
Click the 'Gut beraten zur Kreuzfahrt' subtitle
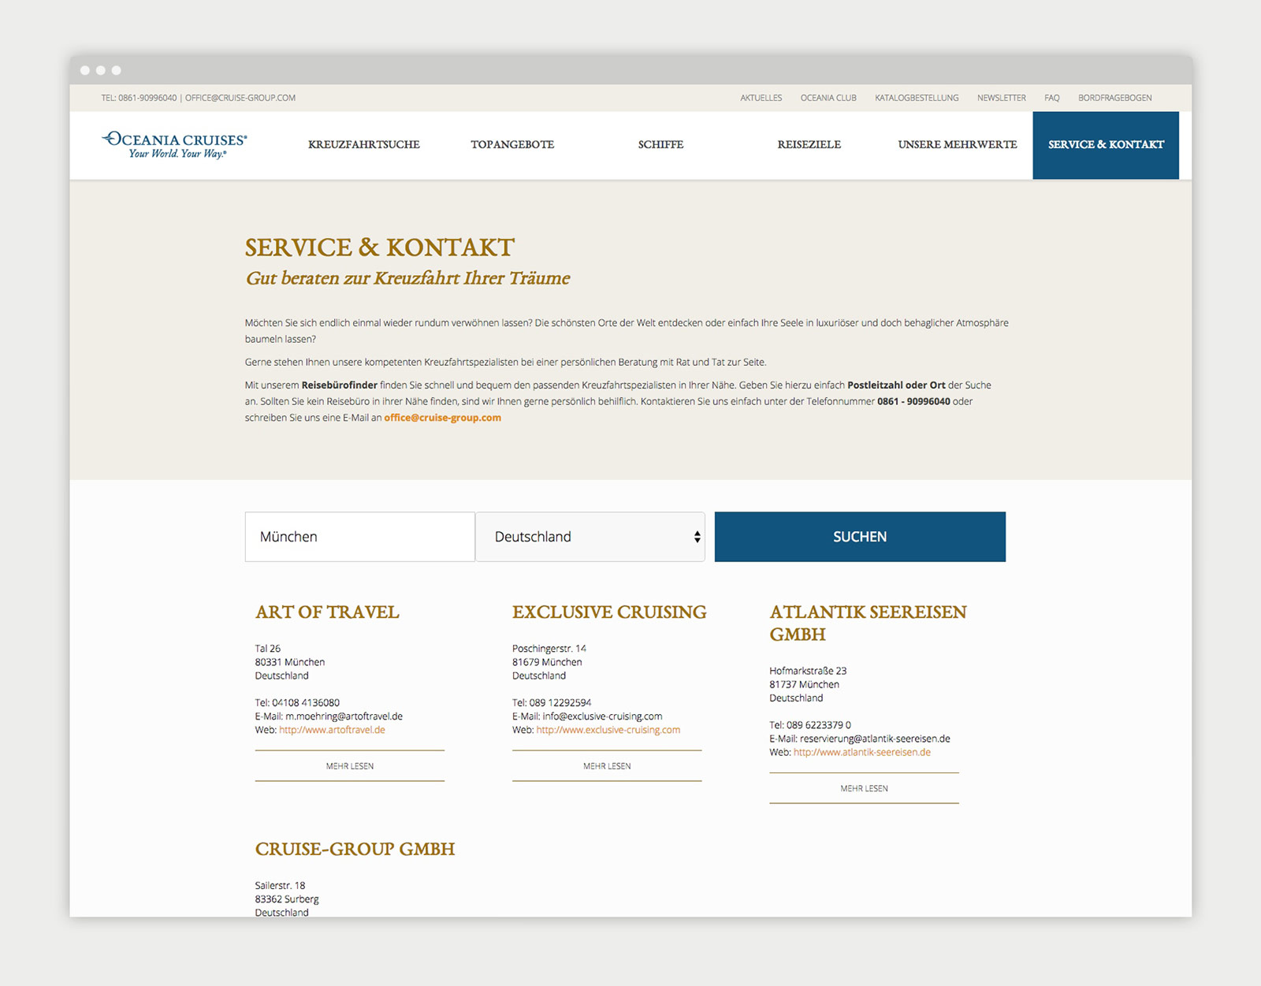(407, 278)
